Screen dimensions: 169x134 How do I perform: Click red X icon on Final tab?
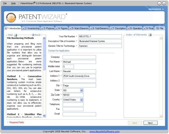point(145,28)
